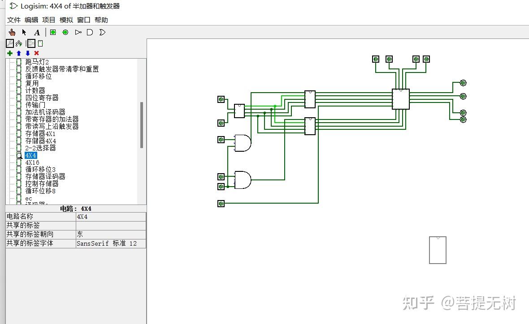This screenshot has height=324, width=529.
Task: Switch to the Edit selection arrow tool
Action: [24, 32]
